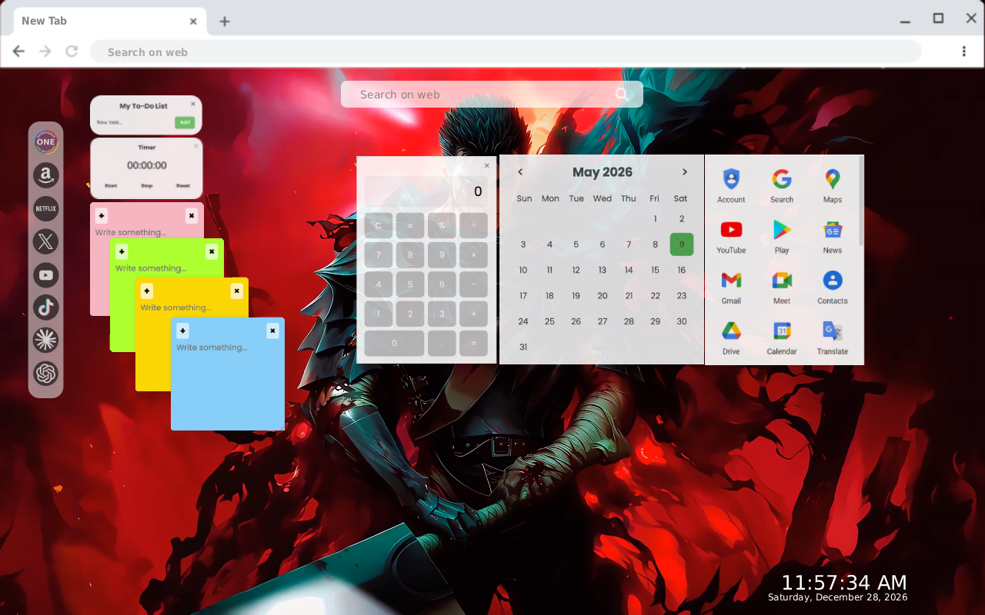This screenshot has width=985, height=615.
Task: Select May 20 in the calendar
Action: [603, 296]
